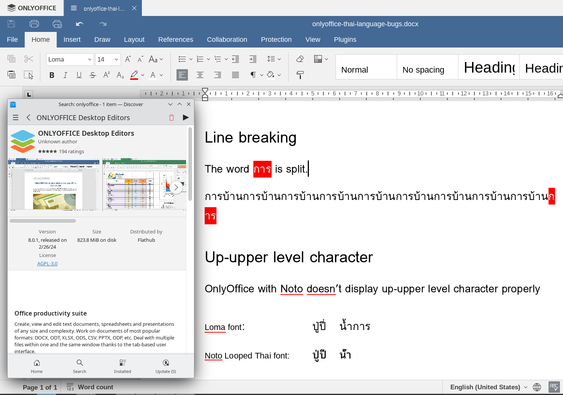The image size is (563, 395).
Task: Switch to the Draw tab
Action: click(102, 40)
